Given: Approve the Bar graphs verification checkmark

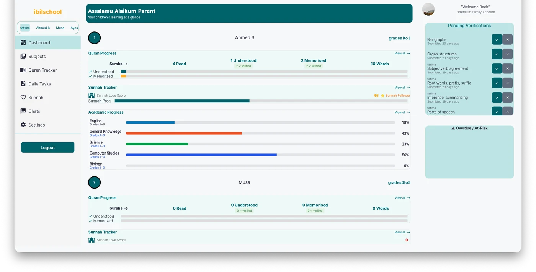Looking at the screenshot, I should point(497,39).
